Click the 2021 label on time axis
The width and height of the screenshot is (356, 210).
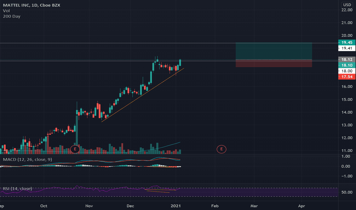pos(176,206)
